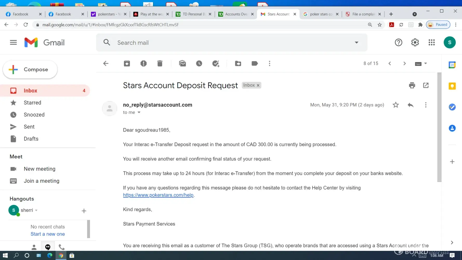The height and width of the screenshot is (260, 462).
Task: Star the Stars Account message
Action: (x=396, y=105)
